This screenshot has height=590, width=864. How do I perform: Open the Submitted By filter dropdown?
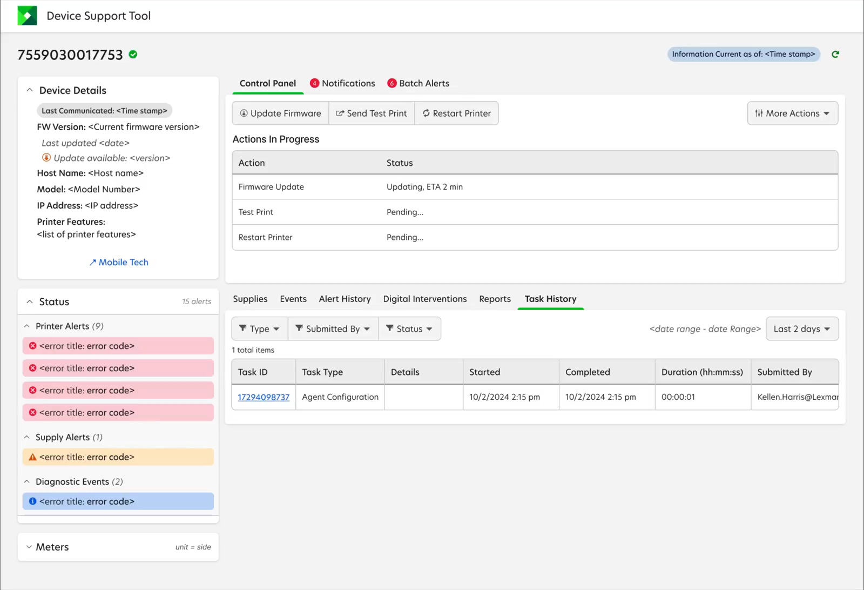click(x=333, y=328)
